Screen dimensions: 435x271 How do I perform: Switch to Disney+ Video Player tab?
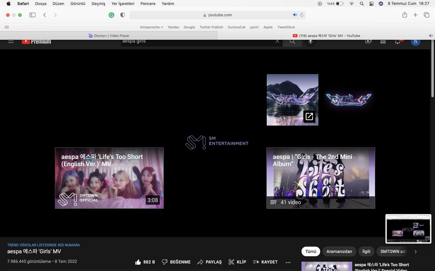point(109,36)
